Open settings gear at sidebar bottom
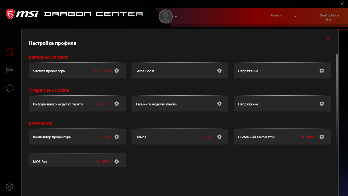348x196 pixels. 10,187
